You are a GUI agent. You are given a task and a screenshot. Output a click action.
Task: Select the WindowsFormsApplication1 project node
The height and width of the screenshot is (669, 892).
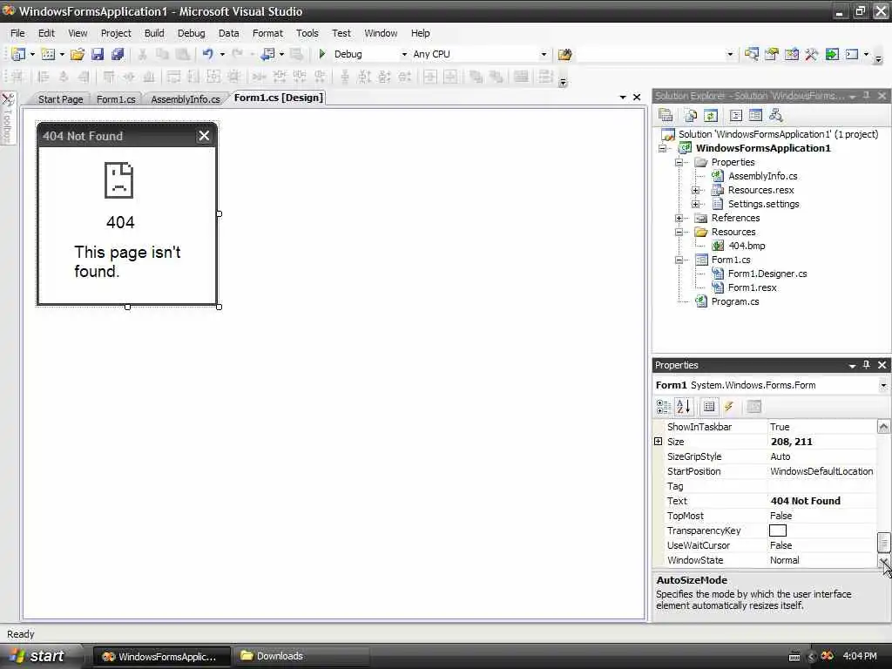pyautogui.click(x=763, y=148)
